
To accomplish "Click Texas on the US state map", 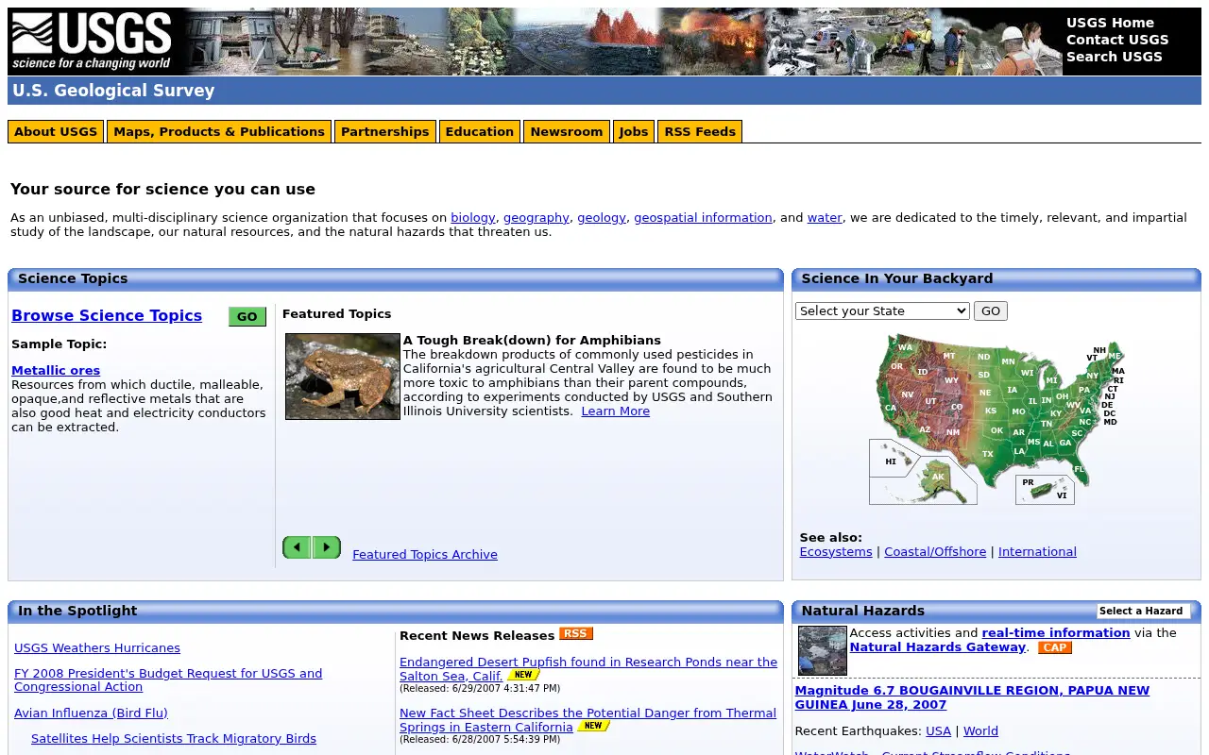I will pyautogui.click(x=987, y=454).
